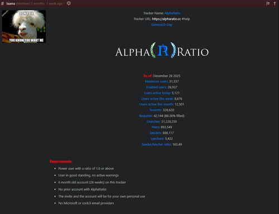Select '6 month old account' bullet
The height and width of the screenshot is (214, 279).
92,182
